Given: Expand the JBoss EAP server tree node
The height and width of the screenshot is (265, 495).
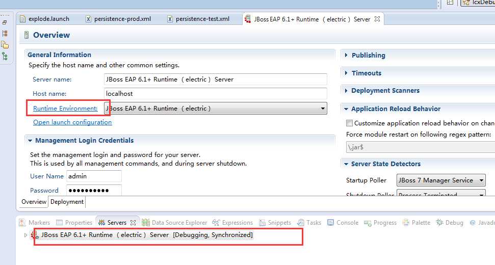Looking at the screenshot, I should (25, 235).
